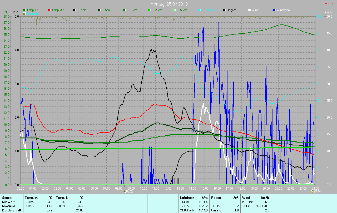Click the red Jarz Erich text
This screenshot has width=337, height=213.
click(x=330, y=3)
